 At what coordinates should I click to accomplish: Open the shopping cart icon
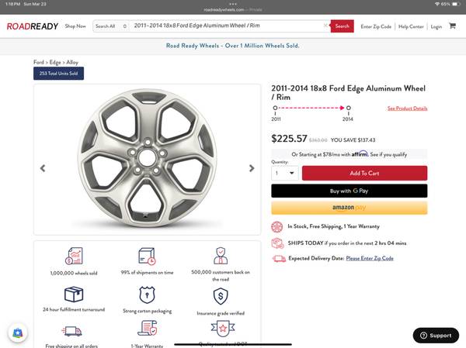453,26
